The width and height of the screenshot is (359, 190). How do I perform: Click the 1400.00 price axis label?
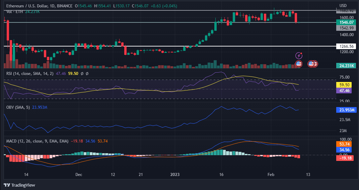[346, 35]
